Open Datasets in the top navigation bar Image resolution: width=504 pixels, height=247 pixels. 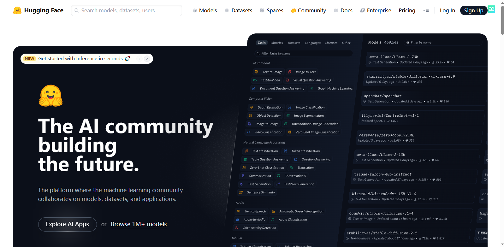[238, 10]
